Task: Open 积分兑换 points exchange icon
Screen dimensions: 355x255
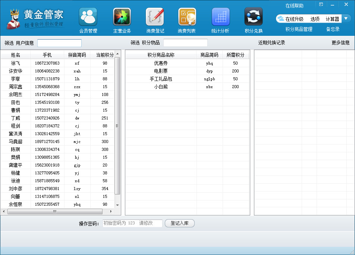Action: (x=254, y=17)
